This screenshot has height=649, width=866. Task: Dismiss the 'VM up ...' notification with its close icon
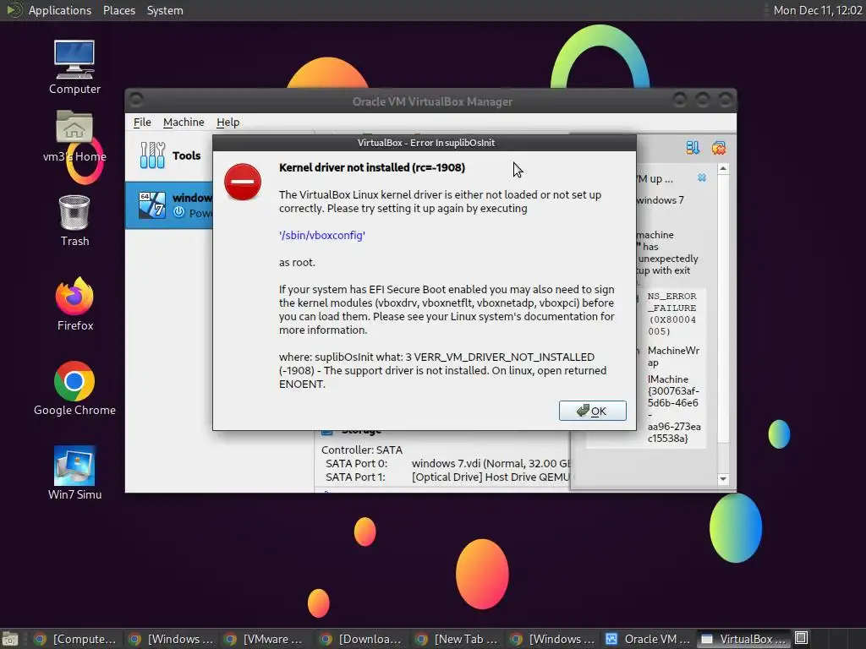tap(701, 177)
